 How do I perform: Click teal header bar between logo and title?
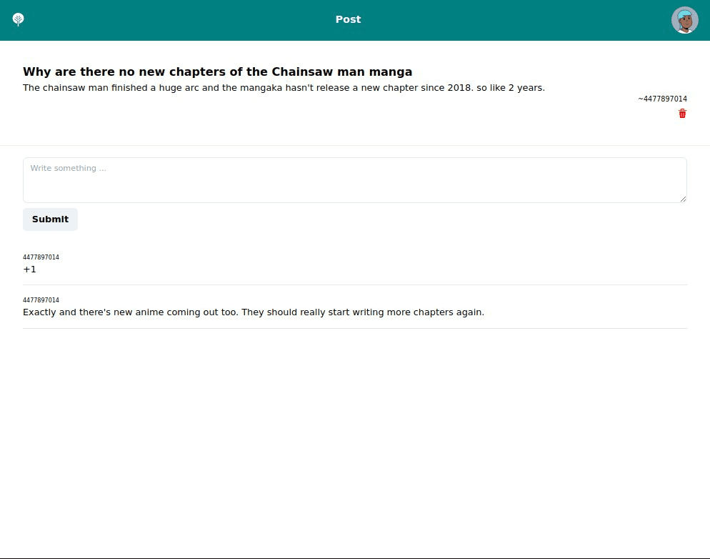click(x=181, y=20)
